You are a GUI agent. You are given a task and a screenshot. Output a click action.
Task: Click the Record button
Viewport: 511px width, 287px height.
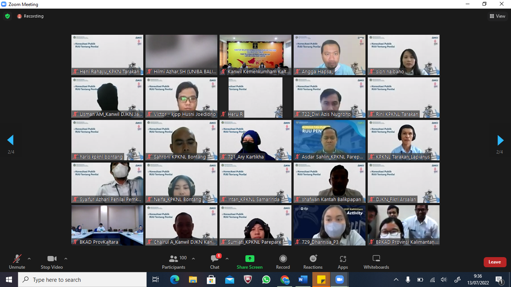(x=283, y=262)
